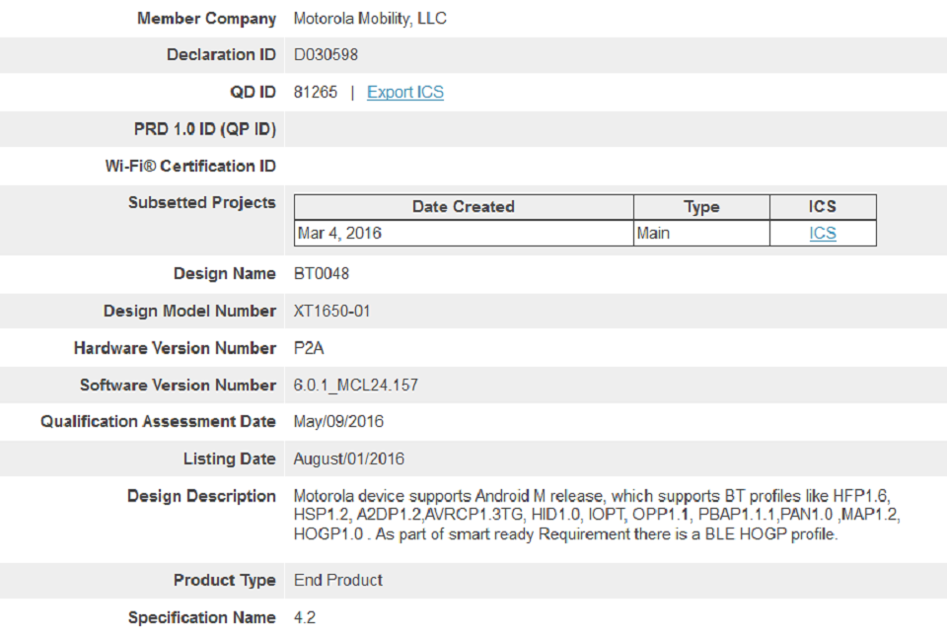Viewport: 947px width, 635px height.
Task: Click the Date Created column header
Action: [463, 207]
